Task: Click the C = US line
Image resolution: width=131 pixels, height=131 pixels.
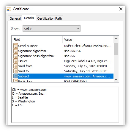Action: click(x=17, y=105)
